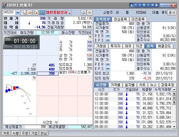Image resolution: width=179 pixels, height=137 pixels.
Task: Open settings with the gear icon
Action: coord(84,13)
